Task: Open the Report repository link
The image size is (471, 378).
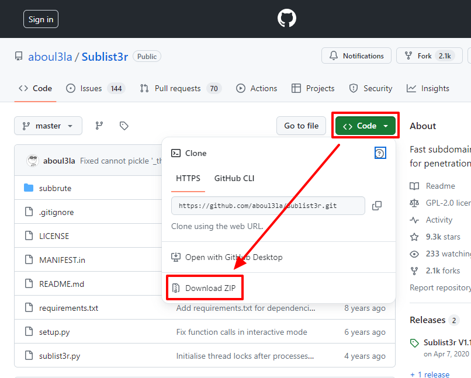Action: (441, 287)
